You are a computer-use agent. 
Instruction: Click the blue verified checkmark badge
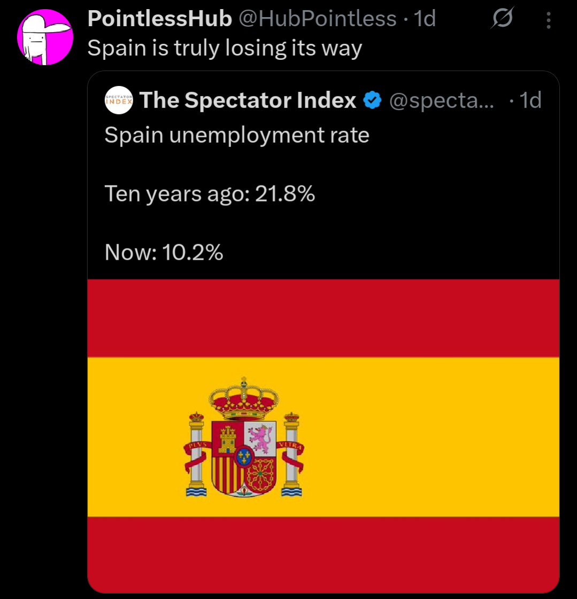pos(372,100)
